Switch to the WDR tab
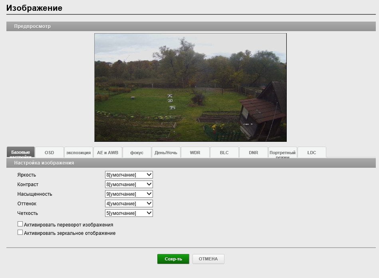 (x=195, y=152)
